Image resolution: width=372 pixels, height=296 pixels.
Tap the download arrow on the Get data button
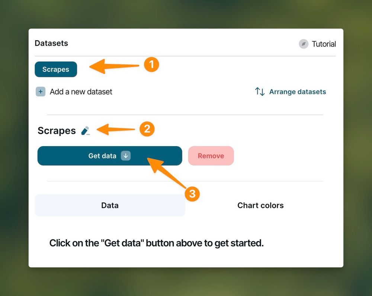[x=126, y=156]
